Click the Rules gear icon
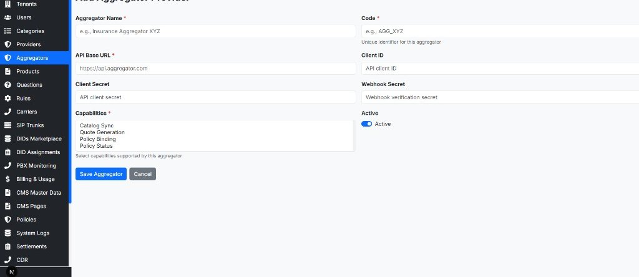The height and width of the screenshot is (277, 639). [7, 98]
